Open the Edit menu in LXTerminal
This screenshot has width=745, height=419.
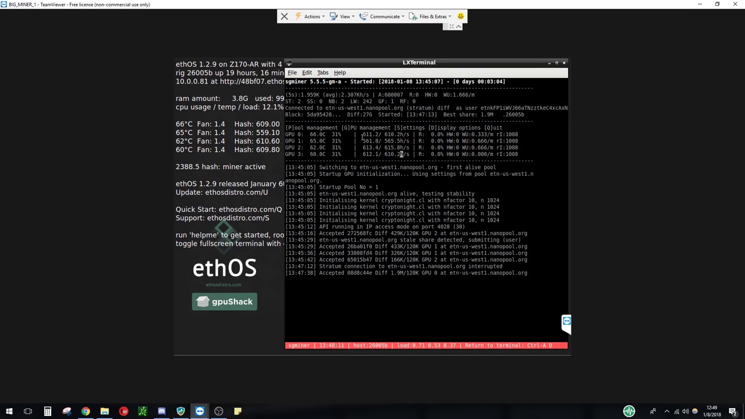(307, 73)
